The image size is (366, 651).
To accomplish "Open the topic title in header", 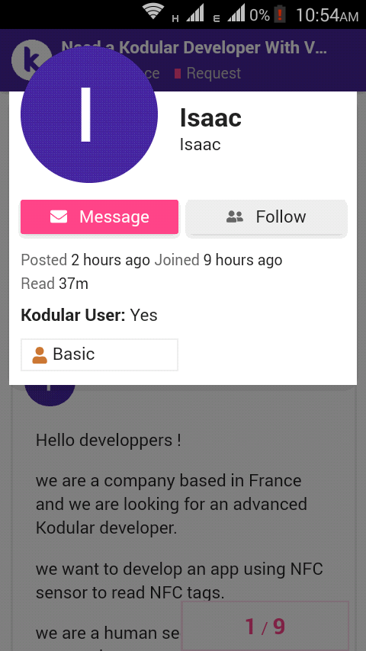I will [194, 48].
